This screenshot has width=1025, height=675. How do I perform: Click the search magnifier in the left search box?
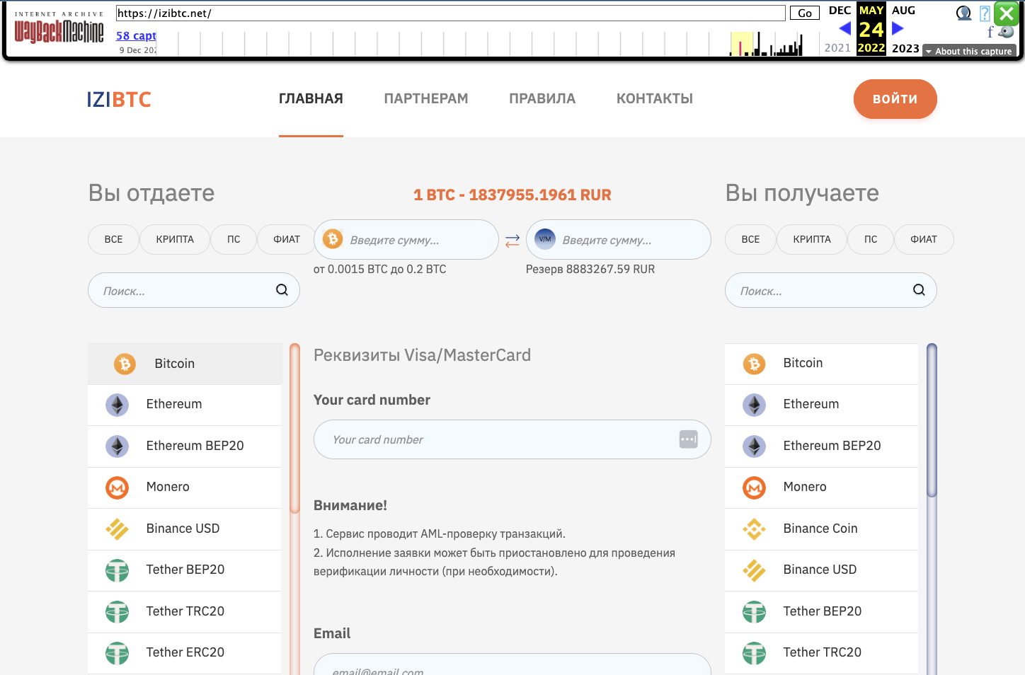pos(282,289)
